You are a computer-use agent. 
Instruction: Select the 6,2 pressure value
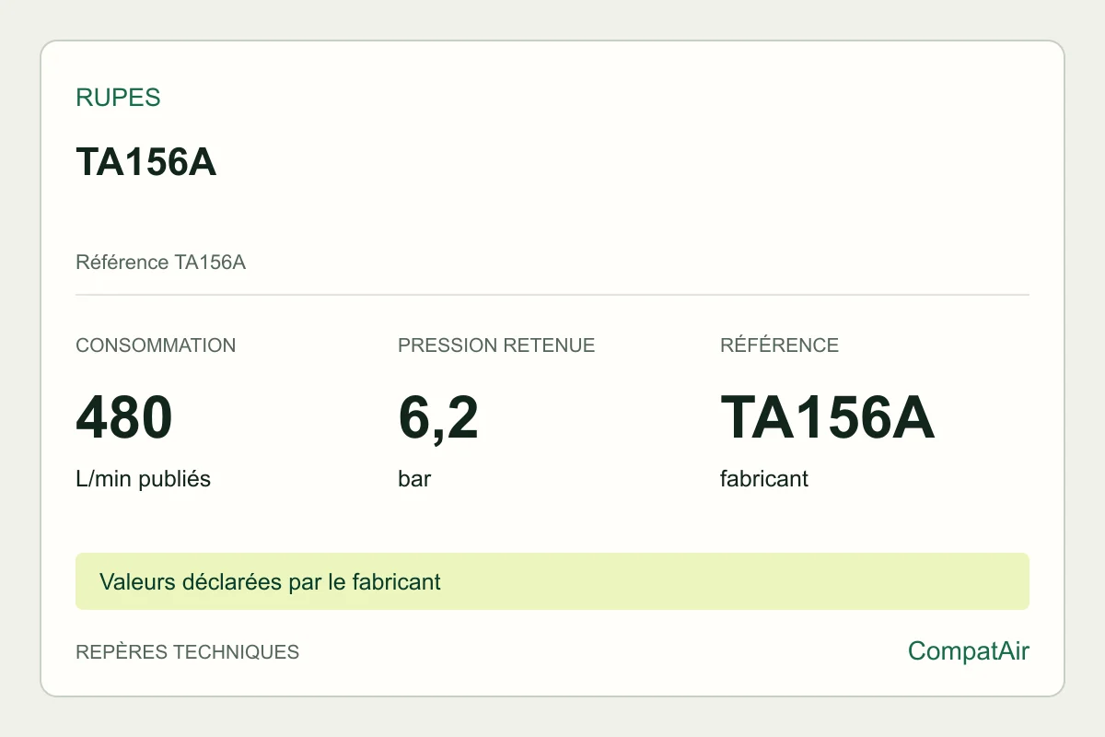tap(438, 419)
